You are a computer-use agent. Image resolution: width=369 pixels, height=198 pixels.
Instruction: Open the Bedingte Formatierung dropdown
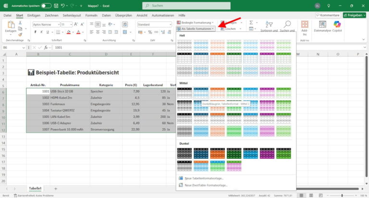tap(195, 23)
